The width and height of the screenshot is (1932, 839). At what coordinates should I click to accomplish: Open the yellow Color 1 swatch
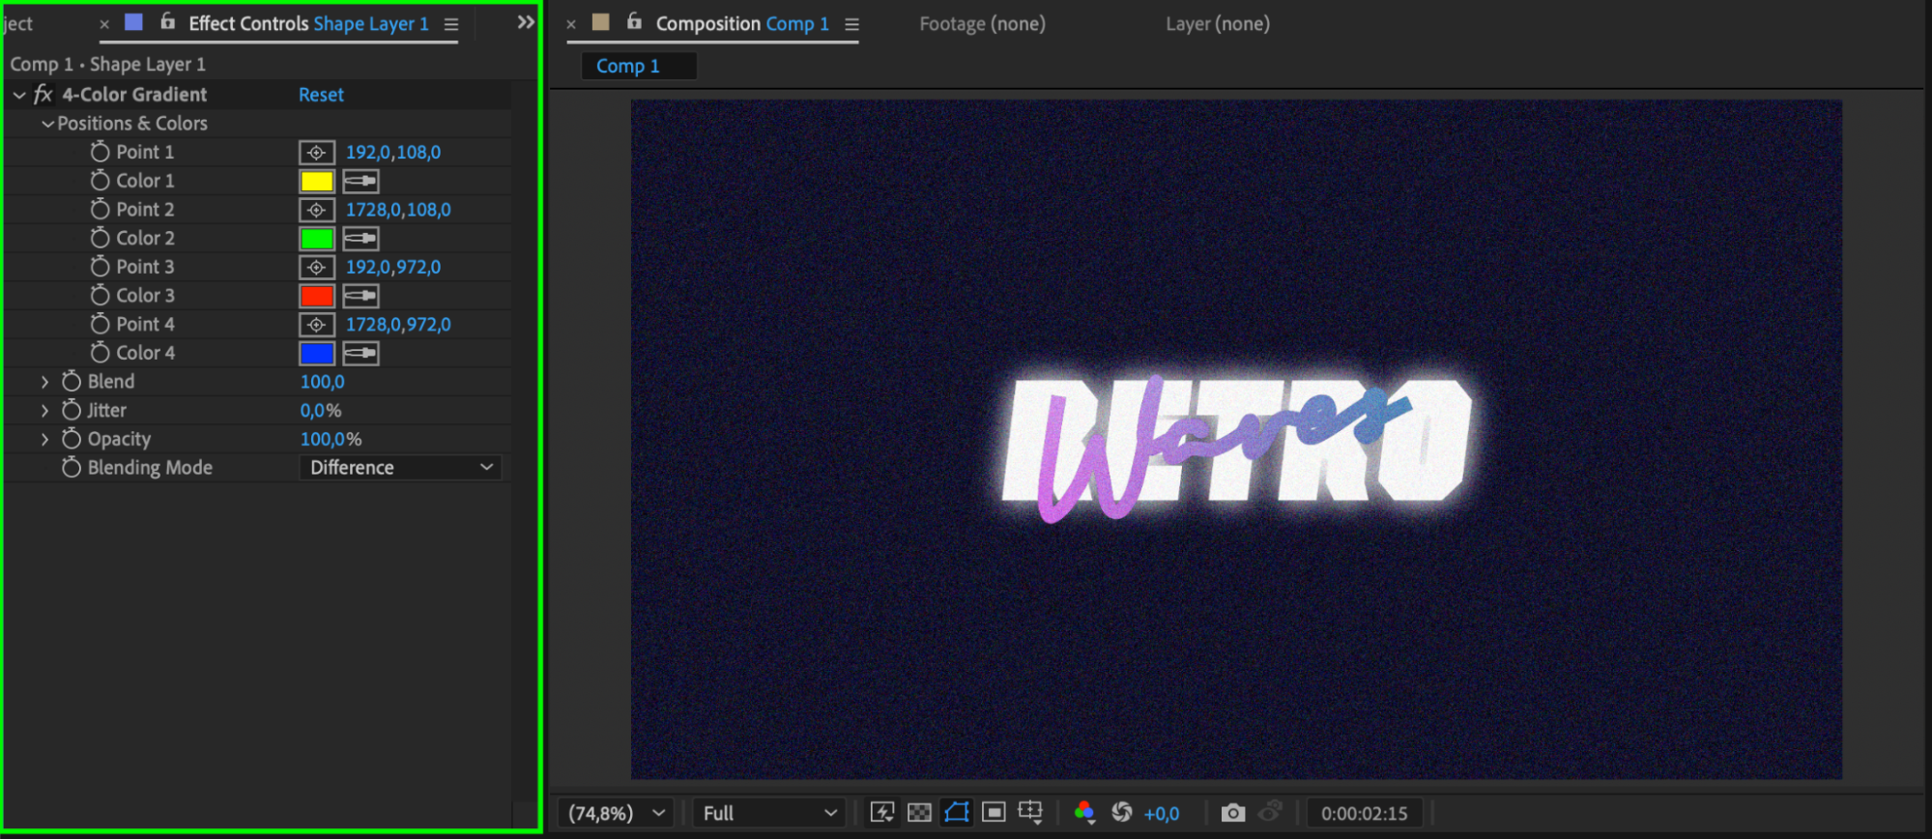(316, 181)
